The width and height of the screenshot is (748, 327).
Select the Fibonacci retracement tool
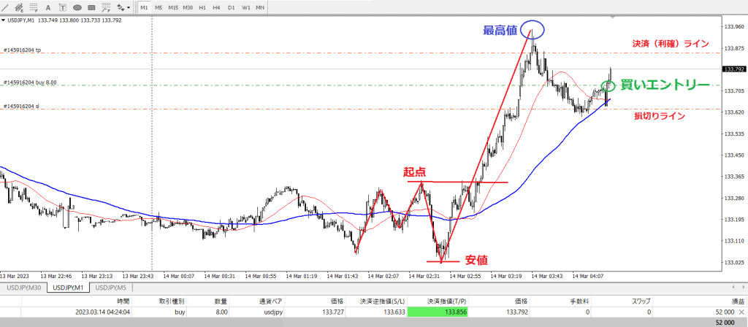click(34, 7)
